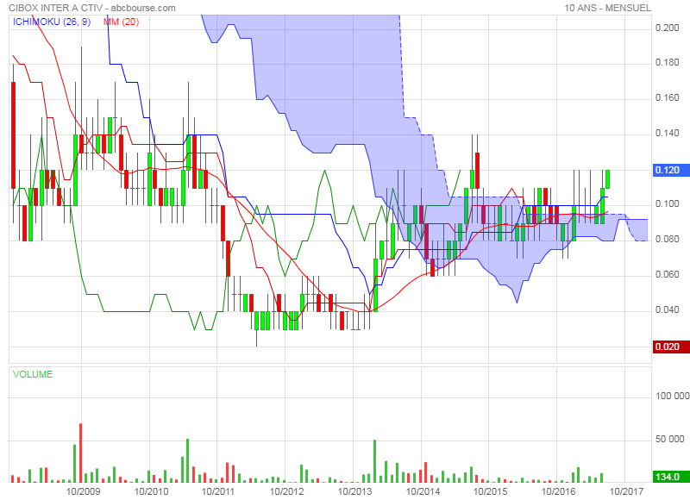Click the VOLUME panel label
690x500 pixels.
click(33, 374)
